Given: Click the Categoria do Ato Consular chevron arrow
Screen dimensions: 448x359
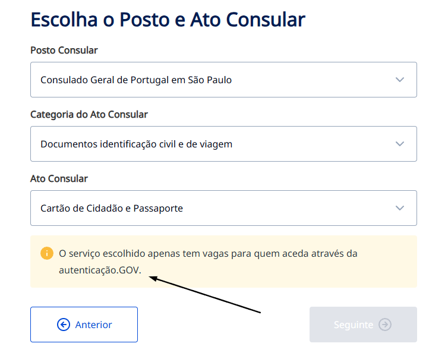Looking at the screenshot, I should pos(400,144).
